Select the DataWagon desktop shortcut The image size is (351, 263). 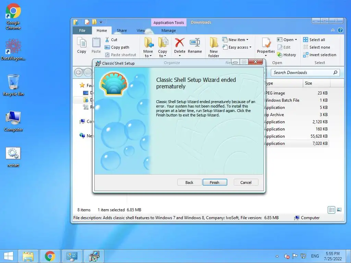point(13,49)
